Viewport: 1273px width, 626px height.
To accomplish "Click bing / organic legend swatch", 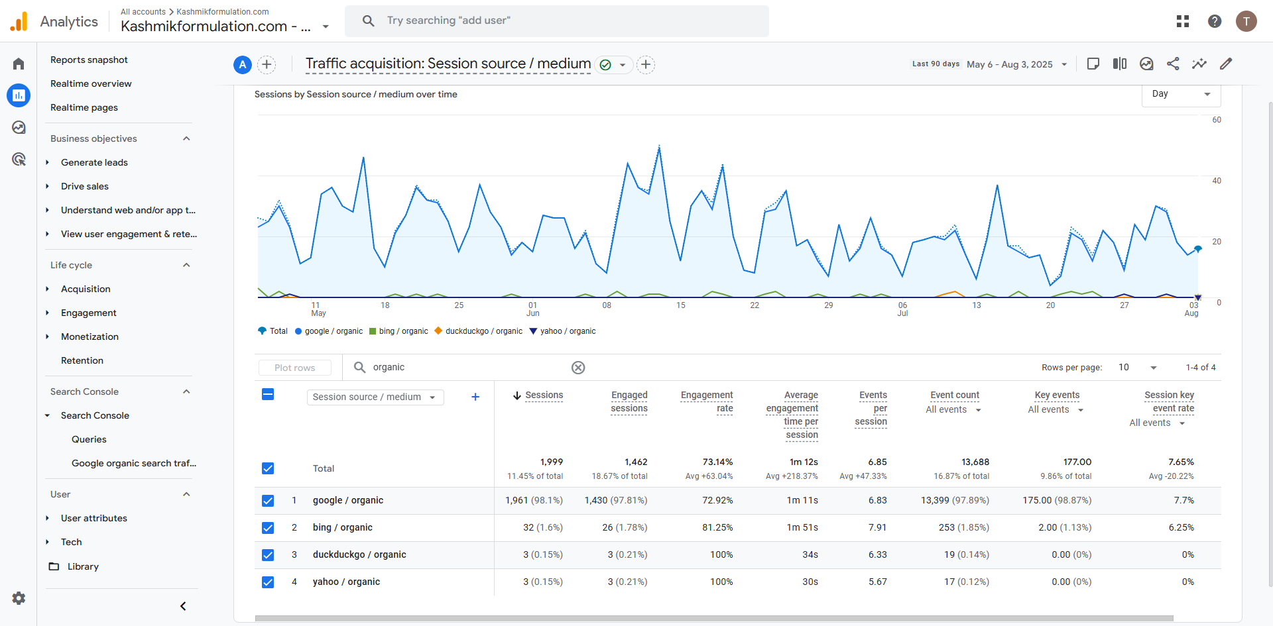I will coord(373,331).
